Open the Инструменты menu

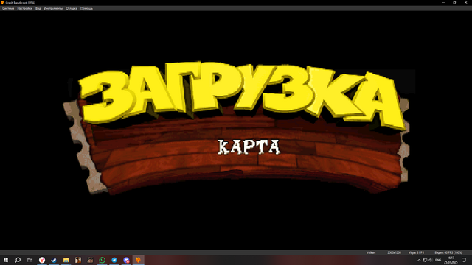coord(53,8)
